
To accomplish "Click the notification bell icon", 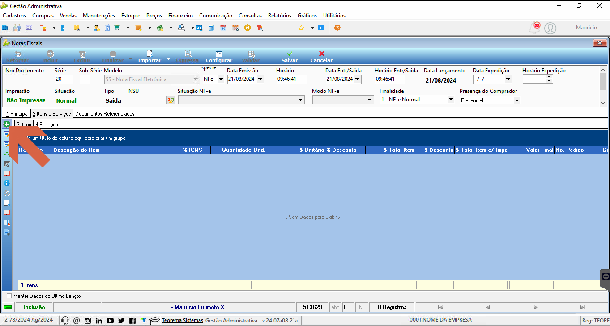I will pos(534,28).
